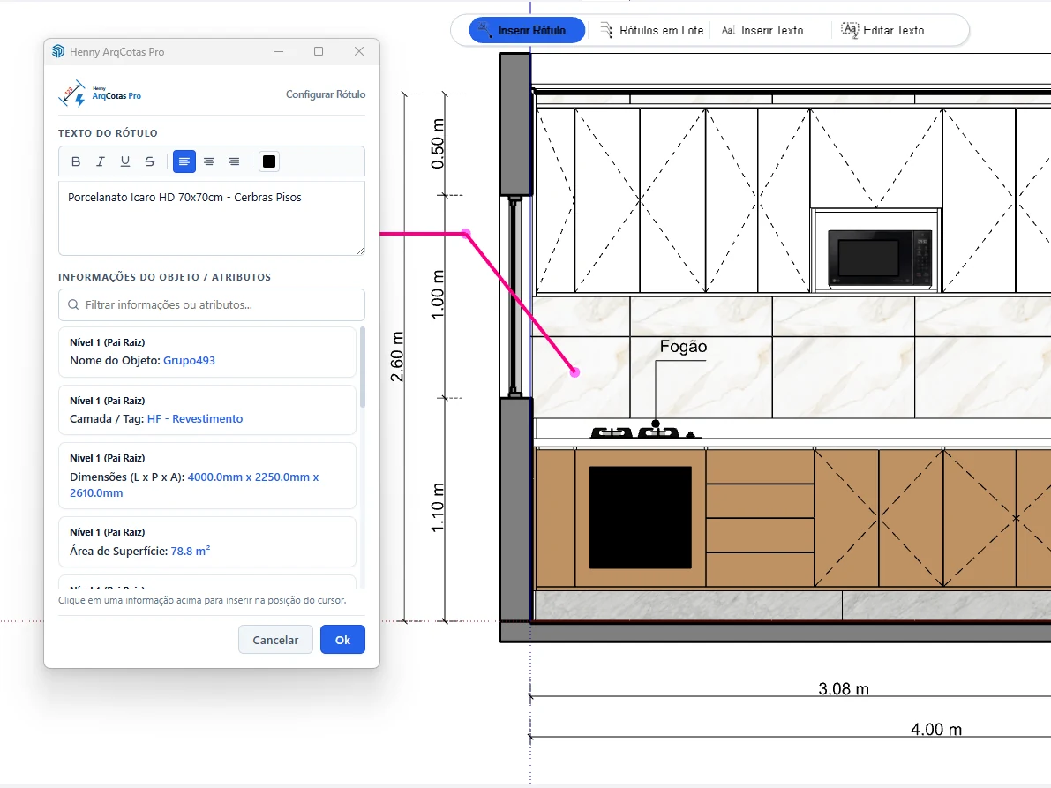Screen dimensions: 1051x788
Task: Select the 1.10 m vertical dimension
Action: 437,508
